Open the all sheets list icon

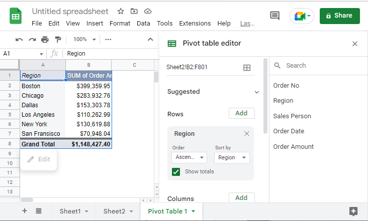click(39, 211)
